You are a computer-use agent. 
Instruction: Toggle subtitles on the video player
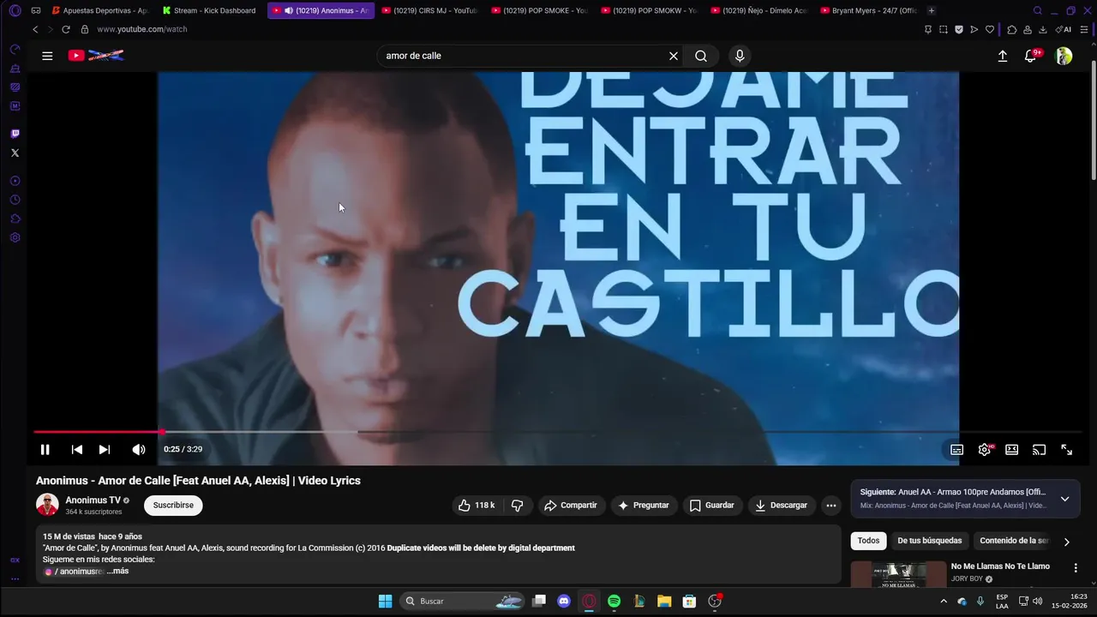(x=957, y=449)
